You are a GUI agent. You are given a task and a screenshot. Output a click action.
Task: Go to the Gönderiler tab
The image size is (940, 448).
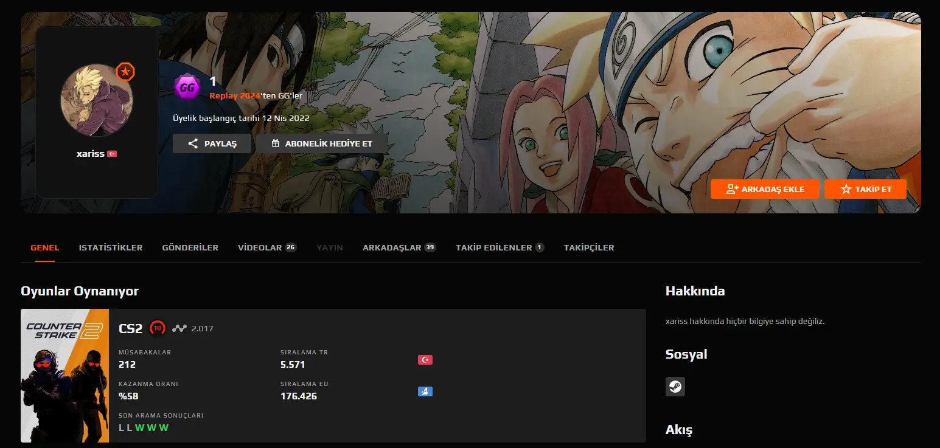point(190,248)
